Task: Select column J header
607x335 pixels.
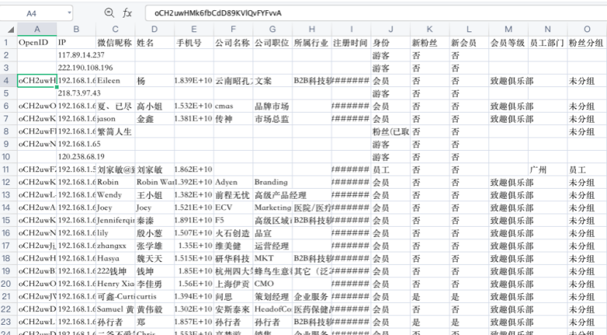Action: [391, 29]
